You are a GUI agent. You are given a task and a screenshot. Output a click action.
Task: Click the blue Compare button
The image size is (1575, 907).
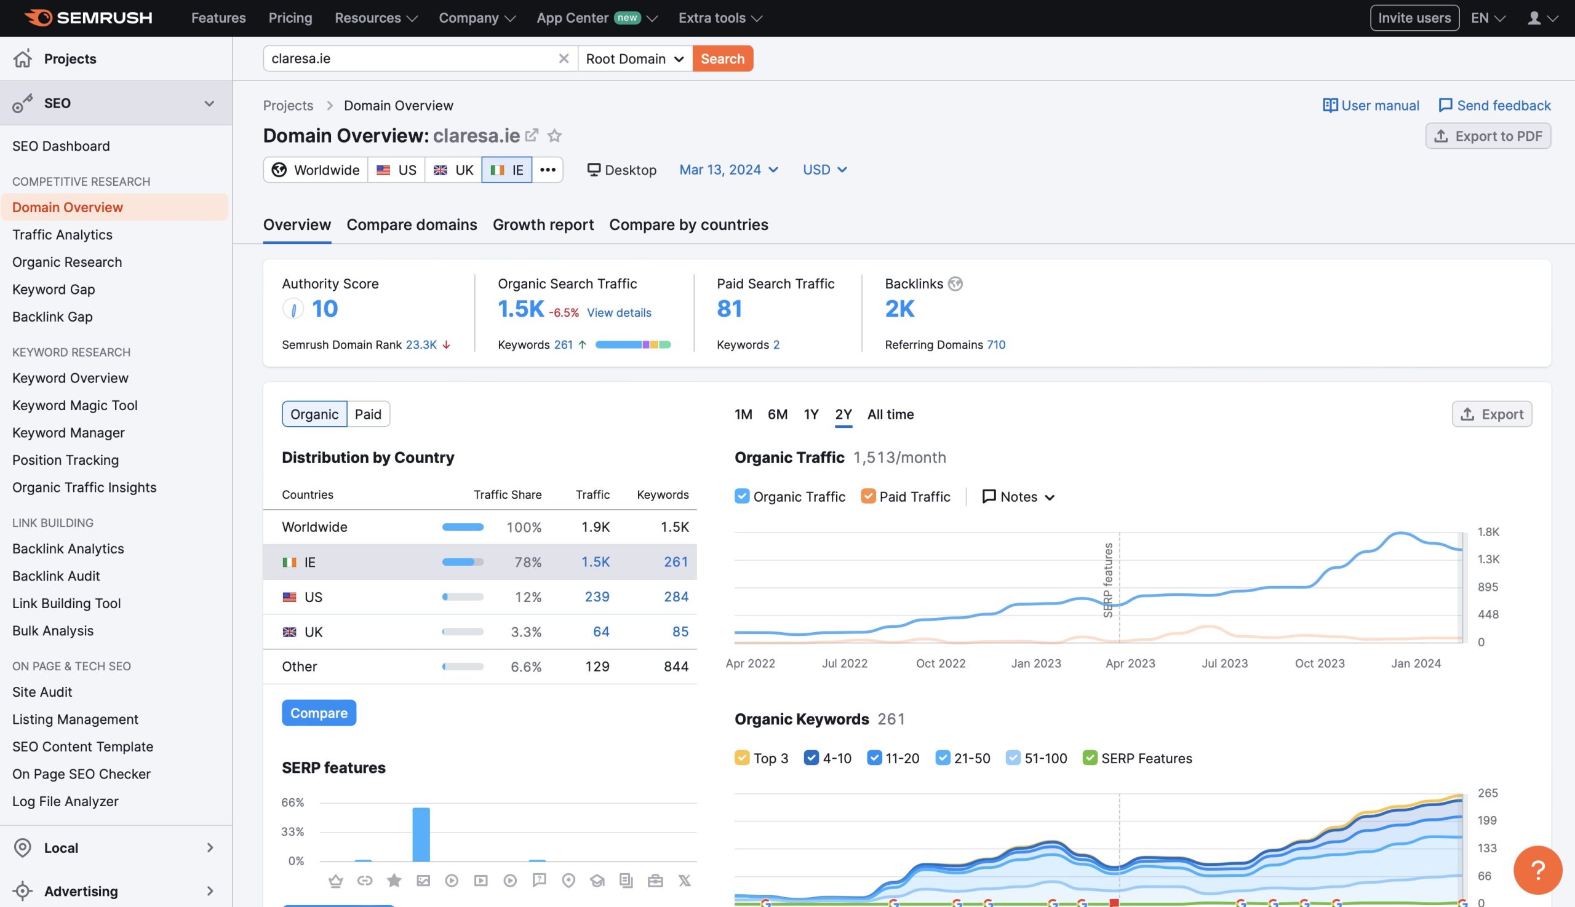click(319, 713)
